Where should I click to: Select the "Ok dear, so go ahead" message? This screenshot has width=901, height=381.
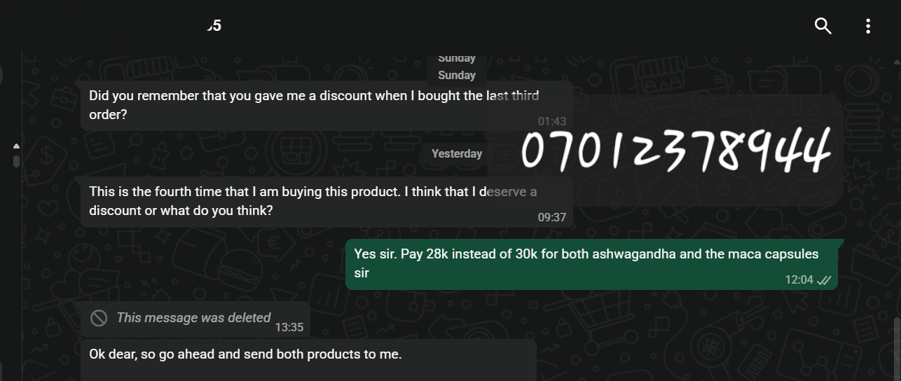point(245,354)
